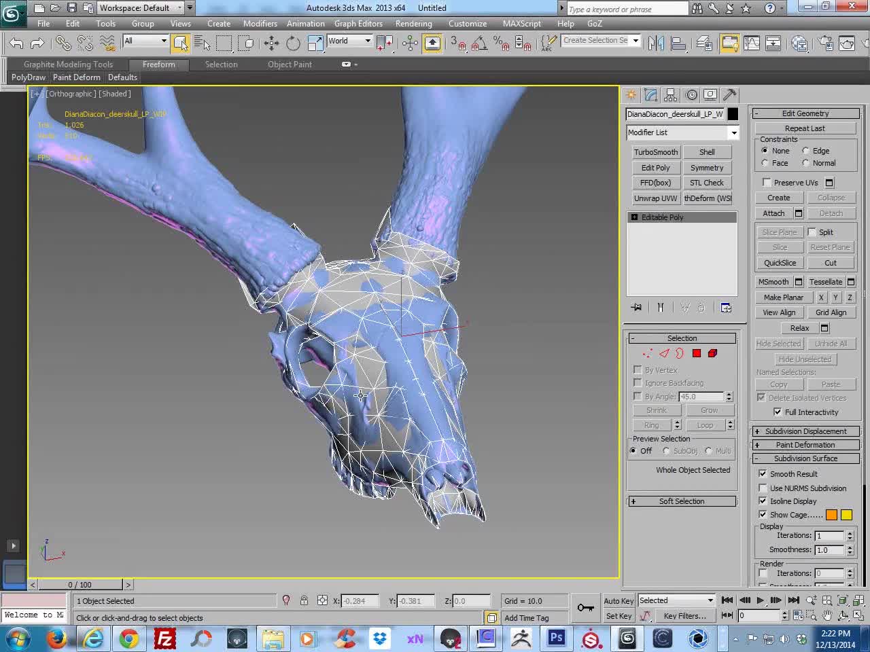Switch to the Freeform ribbon tab
870x652 pixels.
click(x=159, y=65)
